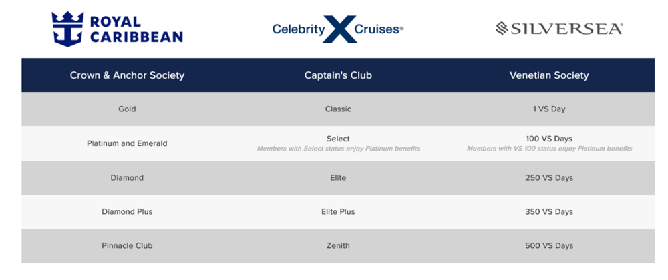Click the 100 VS Days cell
Viewport: 668px width, 280px height.
pos(549,139)
